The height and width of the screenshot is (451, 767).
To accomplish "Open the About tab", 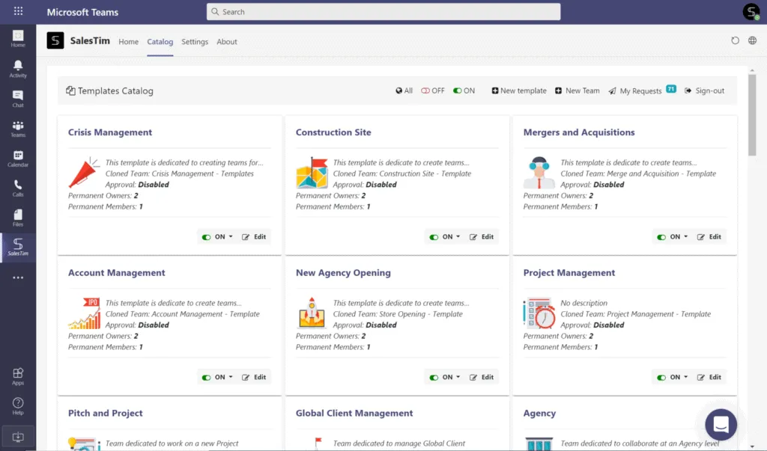I will (227, 42).
